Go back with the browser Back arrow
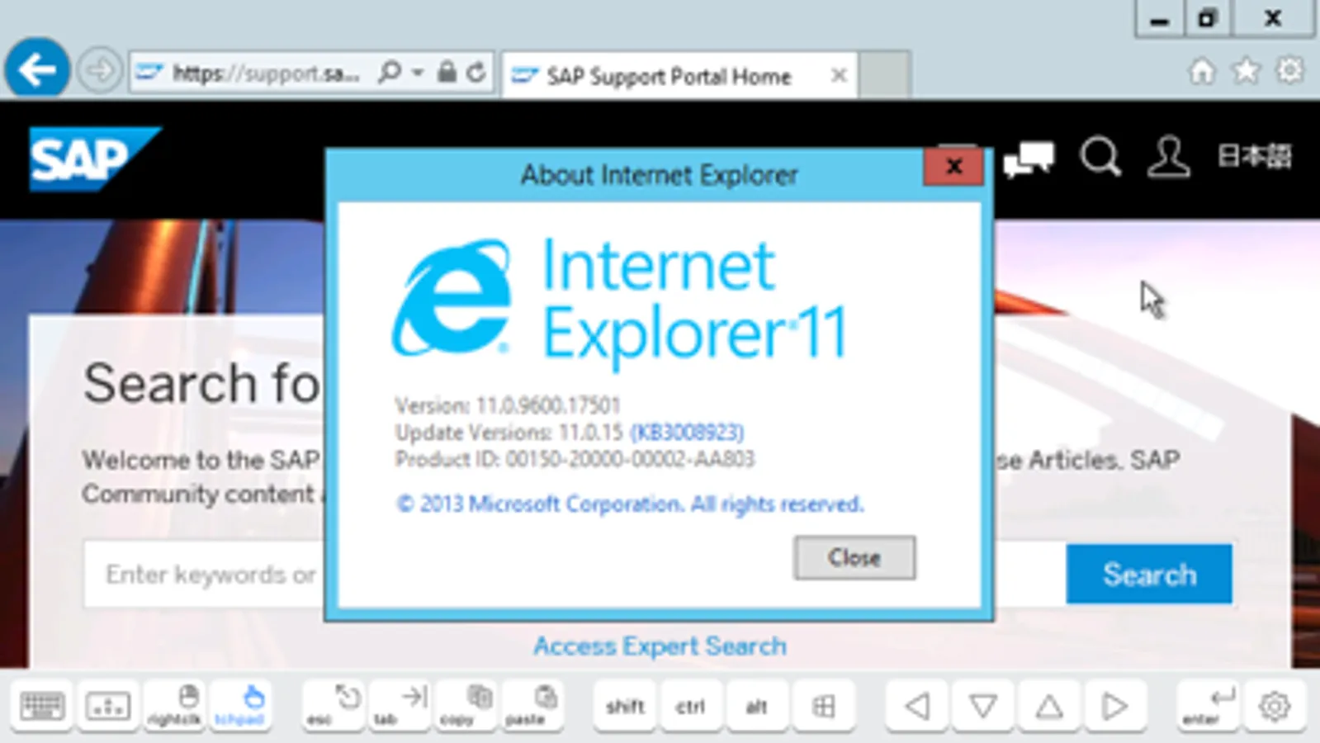Viewport: 1320px width, 743px height. click(37, 69)
